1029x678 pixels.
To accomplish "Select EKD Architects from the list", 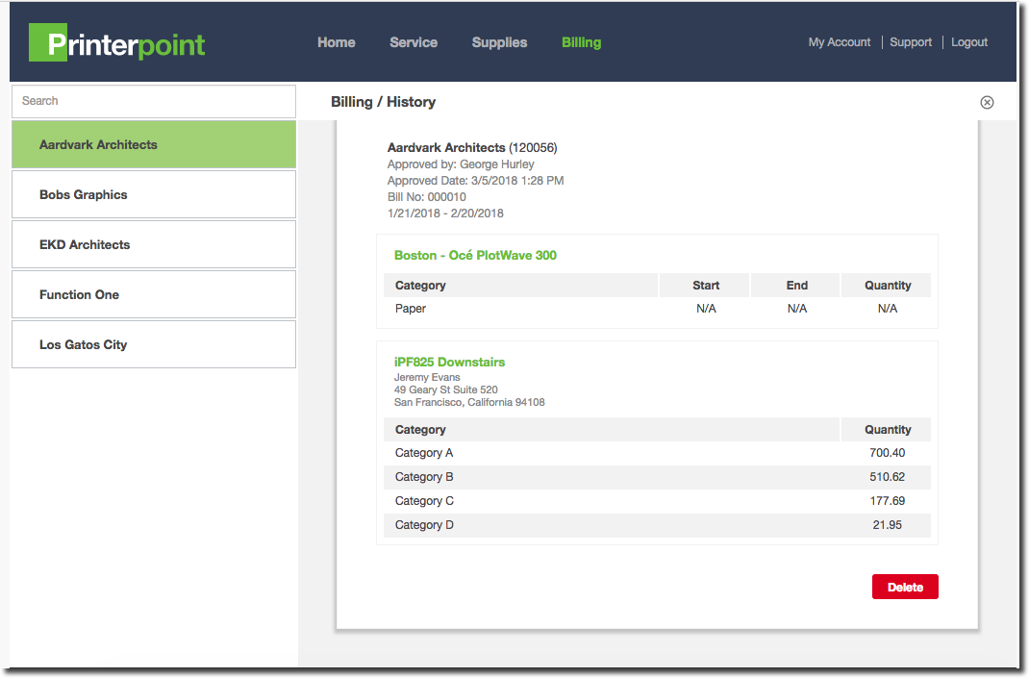I will click(154, 245).
